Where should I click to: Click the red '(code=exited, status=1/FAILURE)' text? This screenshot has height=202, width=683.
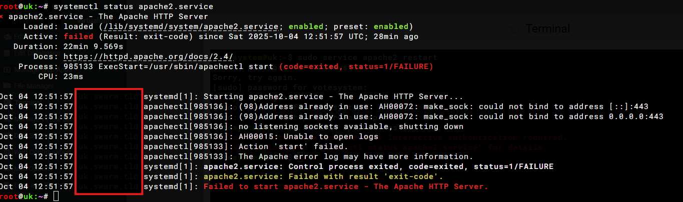point(356,66)
